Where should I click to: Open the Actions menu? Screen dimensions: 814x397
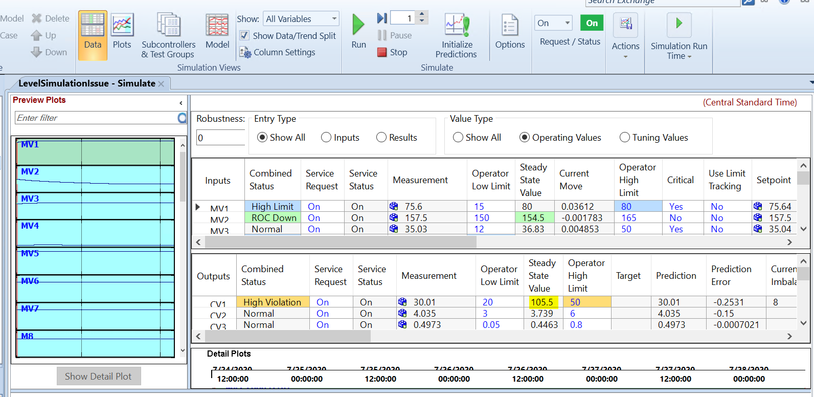coord(625,37)
